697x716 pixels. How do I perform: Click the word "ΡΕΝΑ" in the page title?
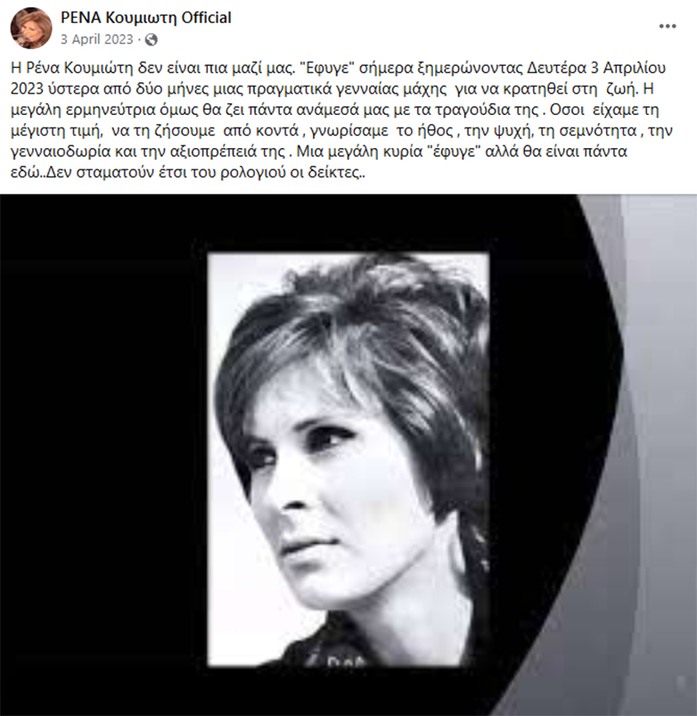click(x=81, y=17)
